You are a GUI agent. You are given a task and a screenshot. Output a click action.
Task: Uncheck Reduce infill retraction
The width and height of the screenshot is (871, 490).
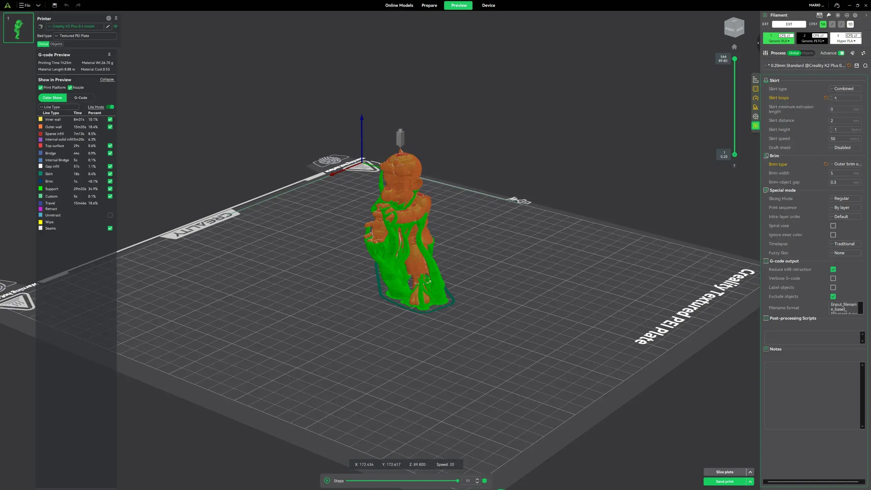click(833, 269)
